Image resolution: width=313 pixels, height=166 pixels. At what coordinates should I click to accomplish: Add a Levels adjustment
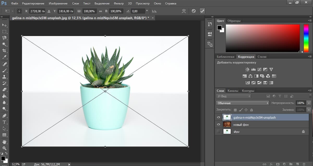pyautogui.click(x=253, y=69)
